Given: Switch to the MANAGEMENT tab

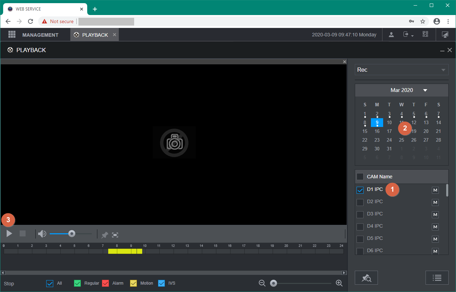Looking at the screenshot, I should coord(40,35).
